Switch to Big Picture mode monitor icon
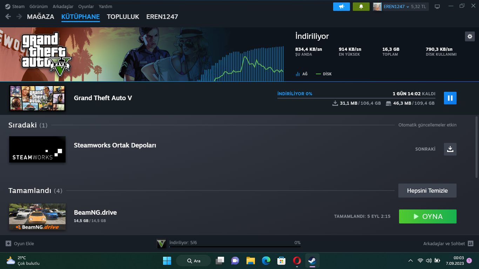The height and width of the screenshot is (269, 479). tap(437, 7)
